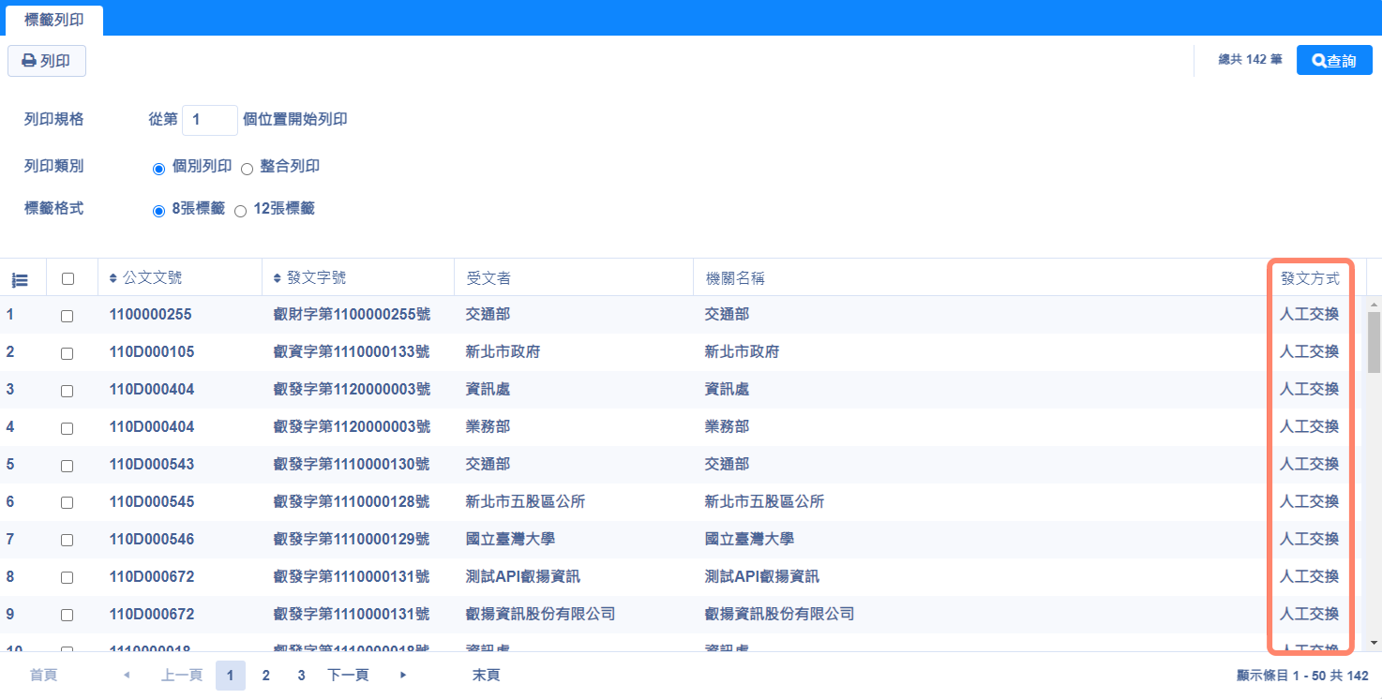Jump to the 末頁 last page

click(486, 675)
